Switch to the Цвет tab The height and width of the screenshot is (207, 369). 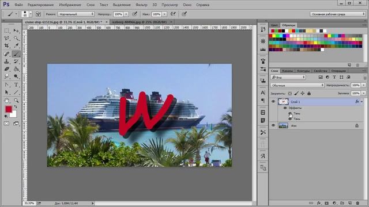(x=274, y=25)
